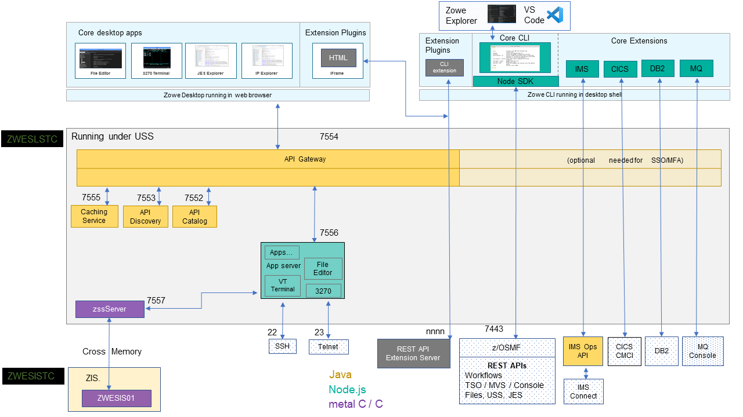Select the SSH box
This screenshot has width=743, height=417.
[282, 346]
